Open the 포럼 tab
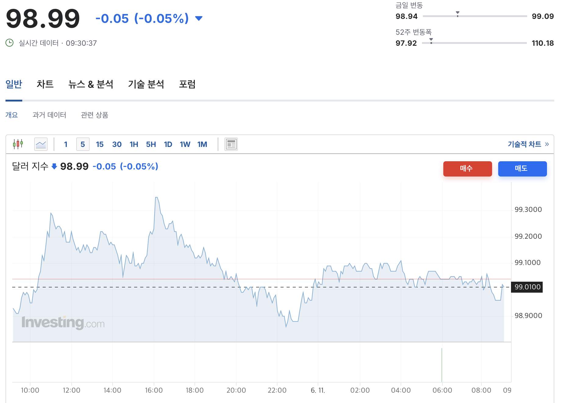 [187, 84]
